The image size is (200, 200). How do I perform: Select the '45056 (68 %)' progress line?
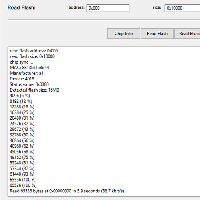pos(22,152)
